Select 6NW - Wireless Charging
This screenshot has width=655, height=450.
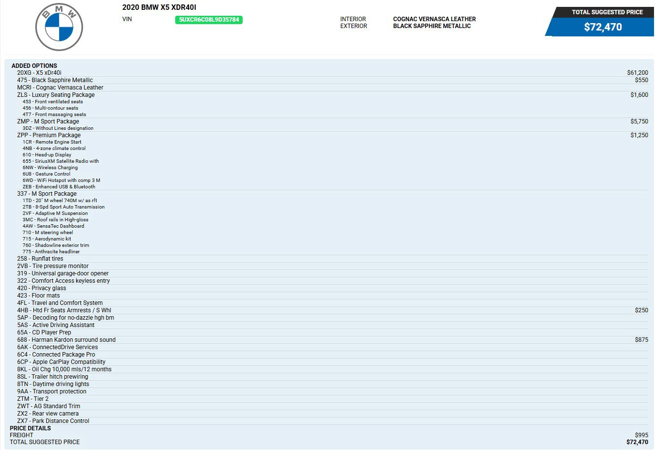(x=50, y=168)
